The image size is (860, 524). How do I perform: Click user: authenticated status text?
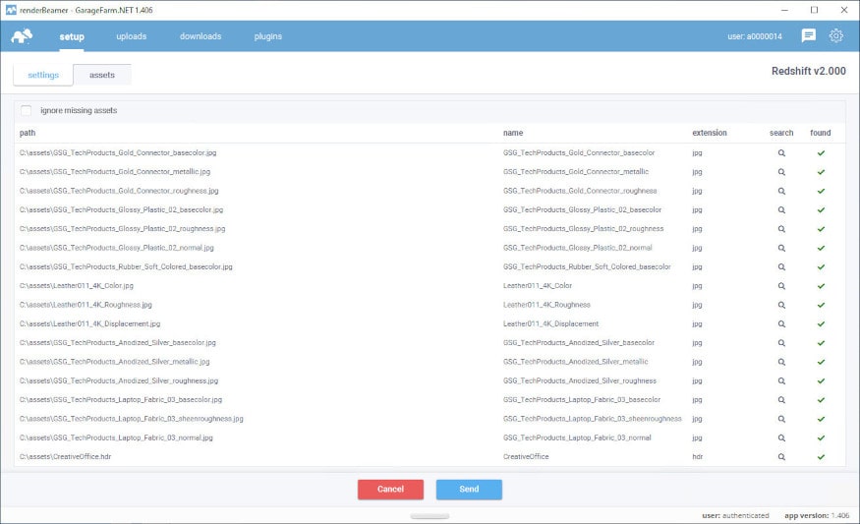(735, 516)
